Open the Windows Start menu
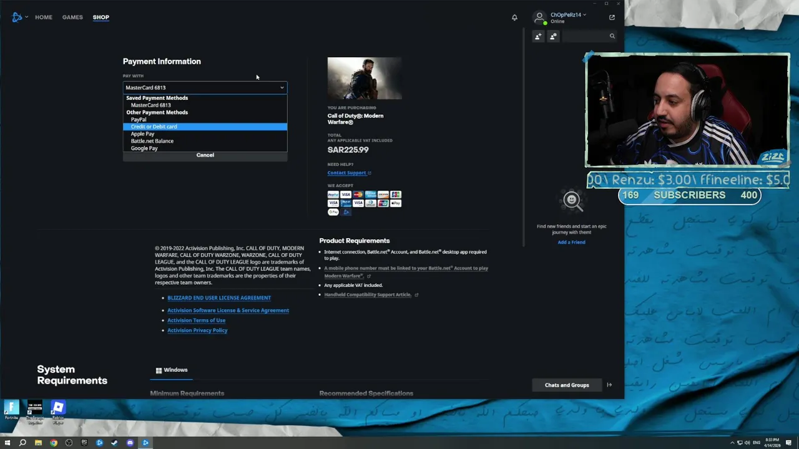The width and height of the screenshot is (799, 449). [7, 443]
